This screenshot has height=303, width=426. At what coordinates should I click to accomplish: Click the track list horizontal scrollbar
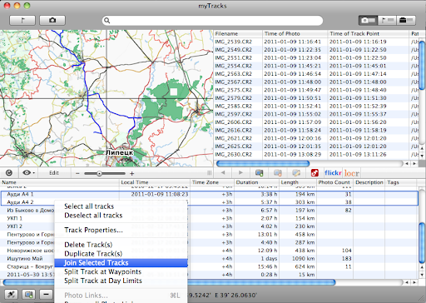169,282
